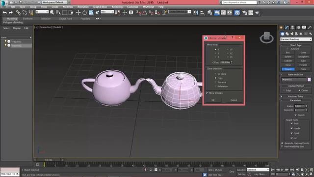Open the Modify panel tab icon

click(x=287, y=28)
